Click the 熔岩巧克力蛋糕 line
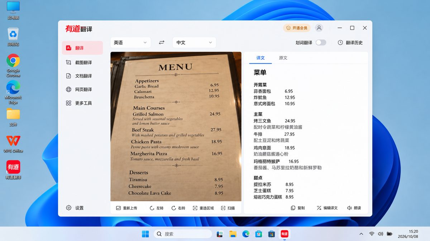 [274, 197]
